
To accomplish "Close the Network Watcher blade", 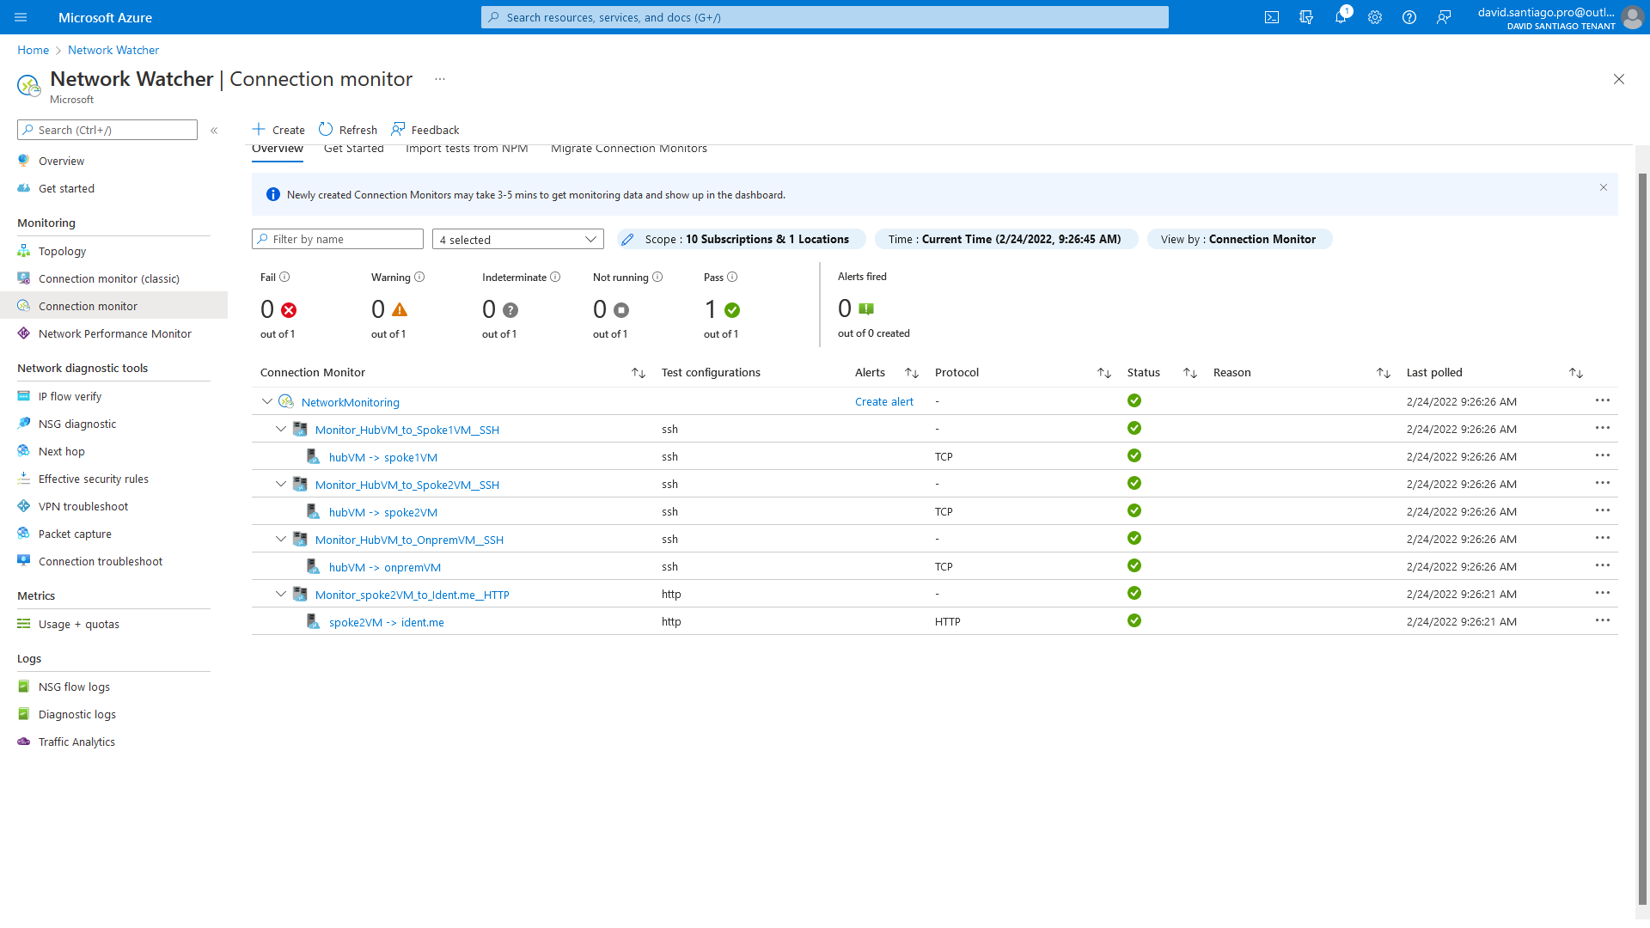I will click(1619, 79).
